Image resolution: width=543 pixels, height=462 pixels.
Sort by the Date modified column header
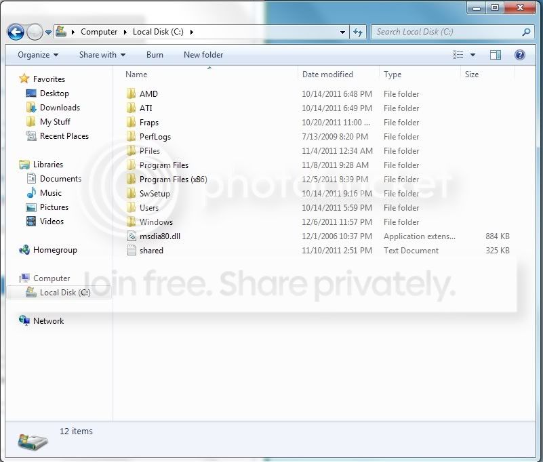click(x=327, y=75)
